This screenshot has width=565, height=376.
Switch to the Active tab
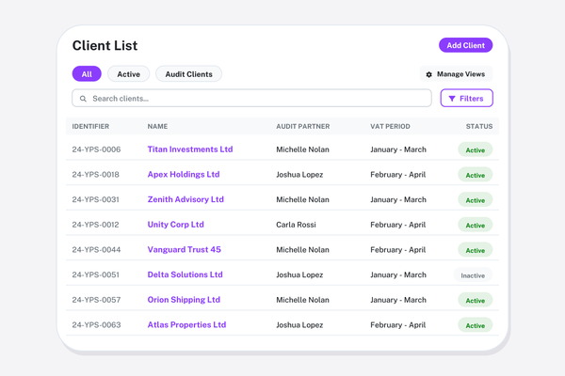tap(129, 74)
